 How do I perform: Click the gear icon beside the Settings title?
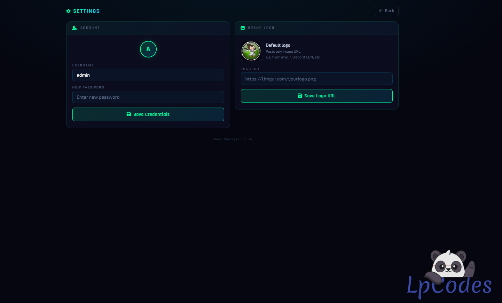[x=68, y=11]
